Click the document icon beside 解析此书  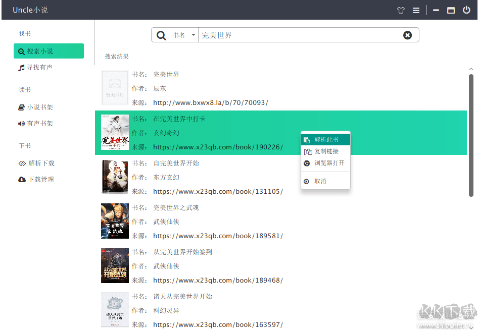[x=307, y=140]
